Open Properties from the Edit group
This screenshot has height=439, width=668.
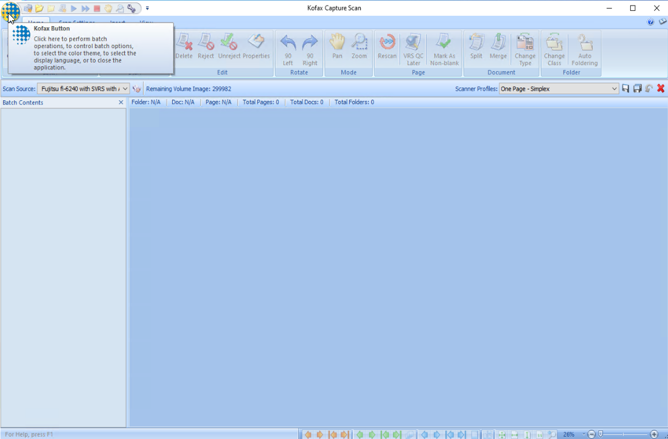click(x=256, y=47)
